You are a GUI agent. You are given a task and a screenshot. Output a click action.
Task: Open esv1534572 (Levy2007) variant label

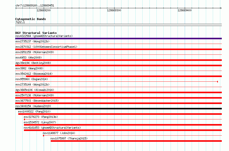pyautogui.click(x=40, y=122)
